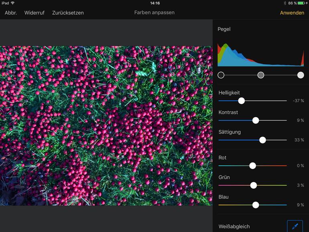The height and width of the screenshot is (232, 309).
Task: Click the Sättigung slider knob
Action: [x=262, y=140]
